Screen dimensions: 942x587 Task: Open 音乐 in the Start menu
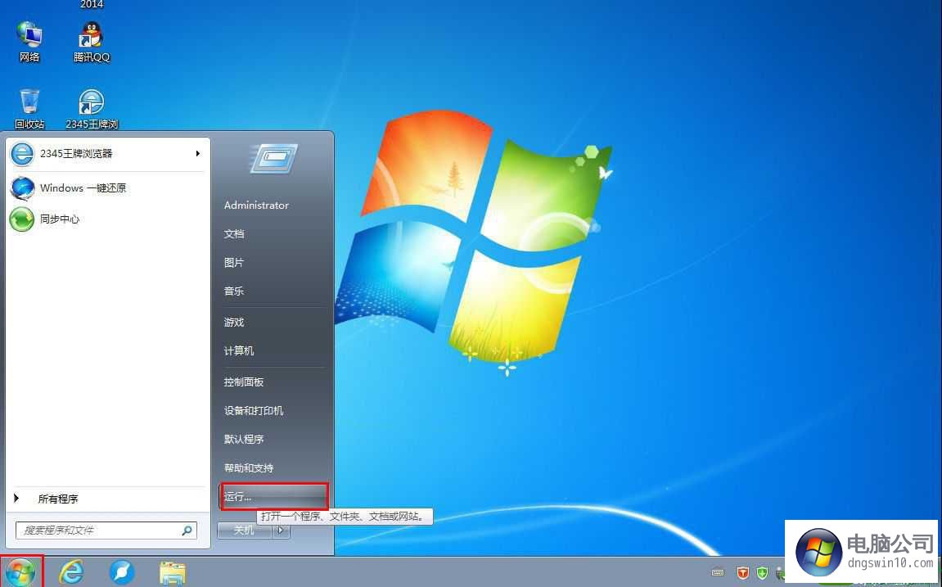coord(234,291)
